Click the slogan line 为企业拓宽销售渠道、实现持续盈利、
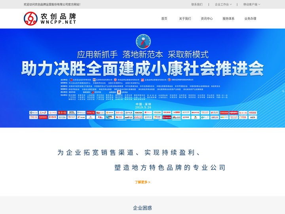The height and width of the screenshot is (214, 285). pos(129,153)
